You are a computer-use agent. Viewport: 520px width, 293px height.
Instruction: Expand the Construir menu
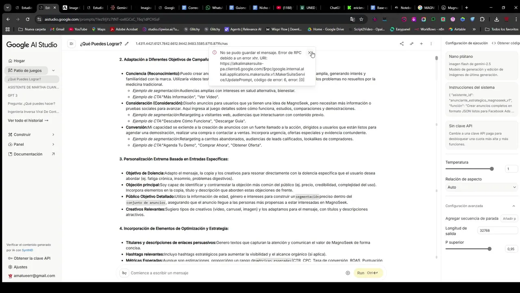pyautogui.click(x=32, y=135)
